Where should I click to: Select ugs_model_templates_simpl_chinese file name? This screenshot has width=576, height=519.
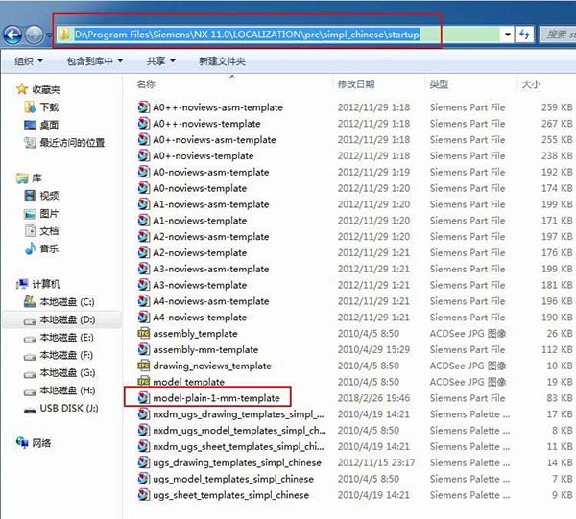[233, 479]
